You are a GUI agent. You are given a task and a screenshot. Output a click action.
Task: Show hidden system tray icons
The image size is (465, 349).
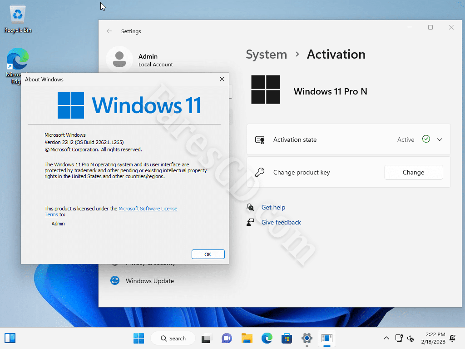coord(386,338)
